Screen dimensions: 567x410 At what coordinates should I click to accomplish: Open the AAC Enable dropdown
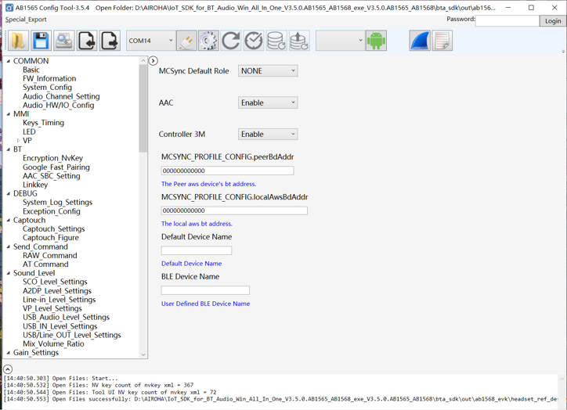(x=268, y=102)
